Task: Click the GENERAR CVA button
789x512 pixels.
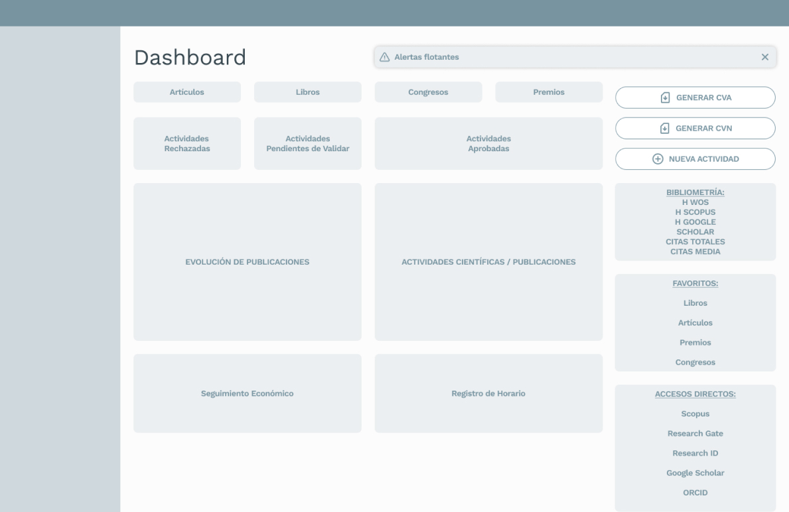Action: [x=695, y=97]
